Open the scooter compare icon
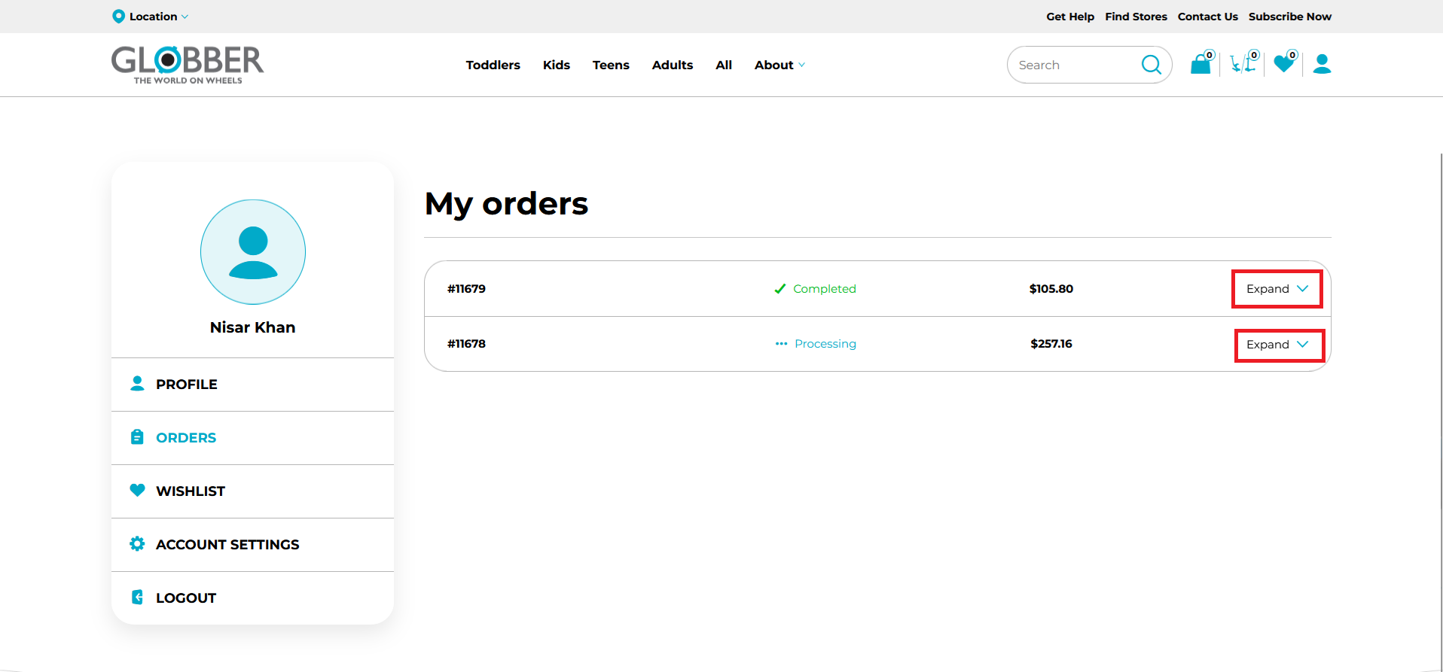 (1243, 62)
